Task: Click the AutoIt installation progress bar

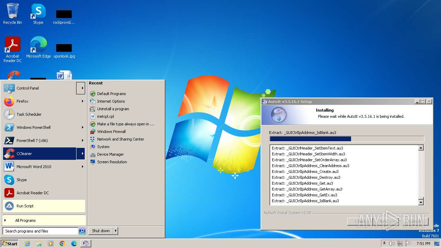Action: (x=347, y=139)
